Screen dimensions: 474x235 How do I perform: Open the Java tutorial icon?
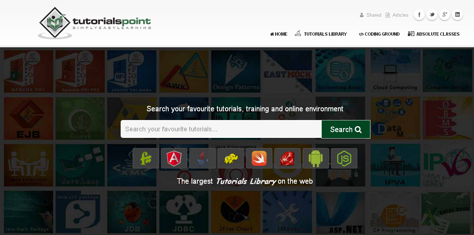(202, 158)
